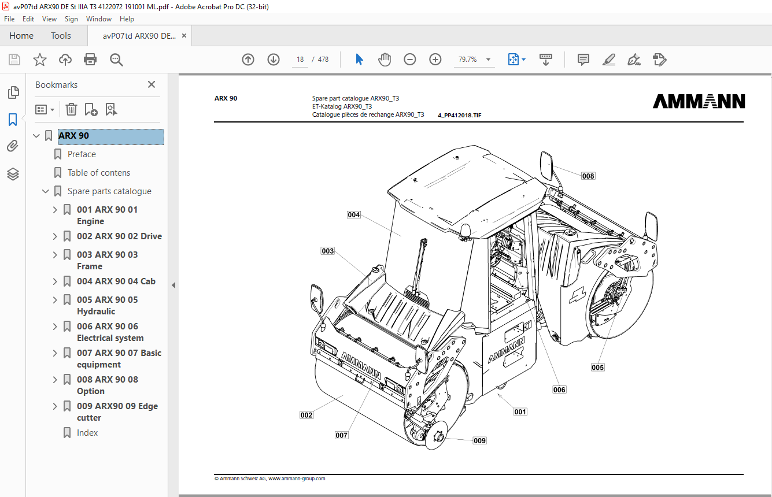The width and height of the screenshot is (772, 497).
Task: Zoom out with minus icon
Action: [x=410, y=60]
